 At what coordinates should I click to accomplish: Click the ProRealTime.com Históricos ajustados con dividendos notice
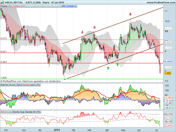tap(31, 81)
